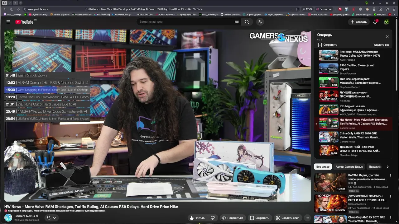Go back in browser

pyautogui.click(x=5, y=9)
